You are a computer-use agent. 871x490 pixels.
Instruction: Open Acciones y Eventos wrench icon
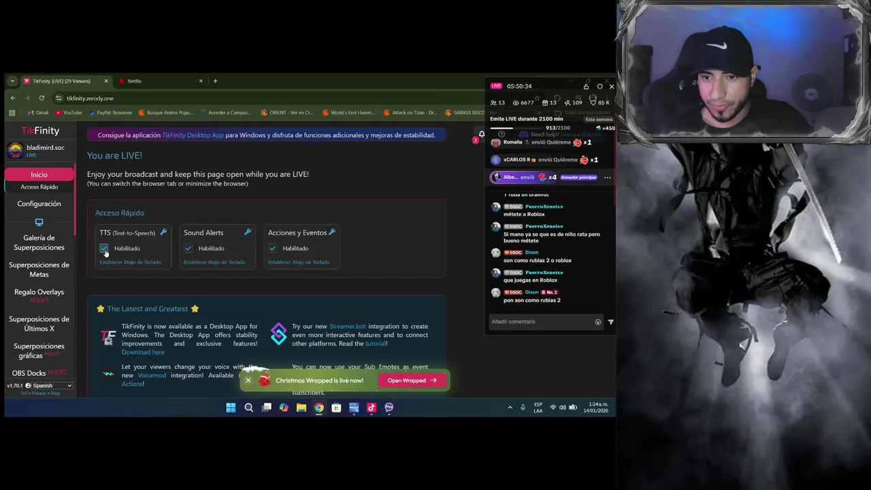332,232
